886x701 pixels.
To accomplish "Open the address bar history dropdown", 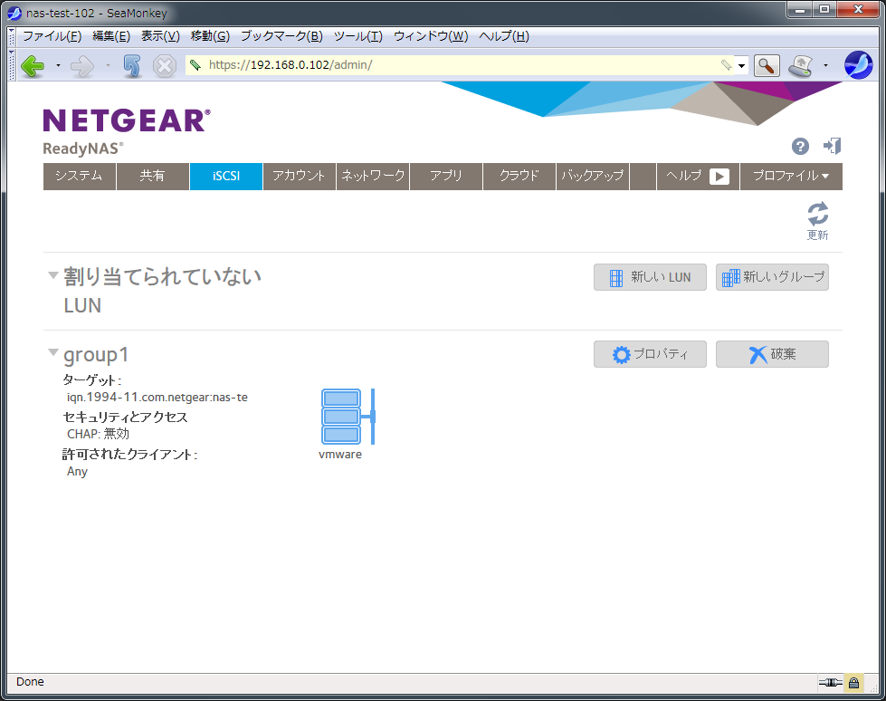I will (741, 65).
